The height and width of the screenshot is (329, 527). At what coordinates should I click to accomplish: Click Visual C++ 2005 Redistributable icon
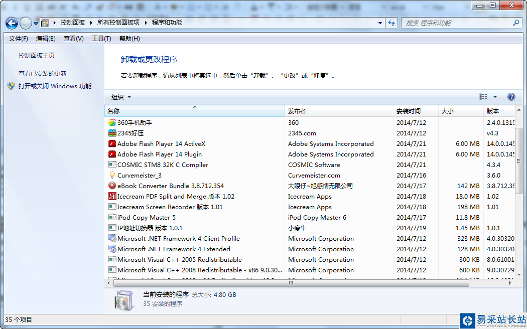pyautogui.click(x=112, y=259)
